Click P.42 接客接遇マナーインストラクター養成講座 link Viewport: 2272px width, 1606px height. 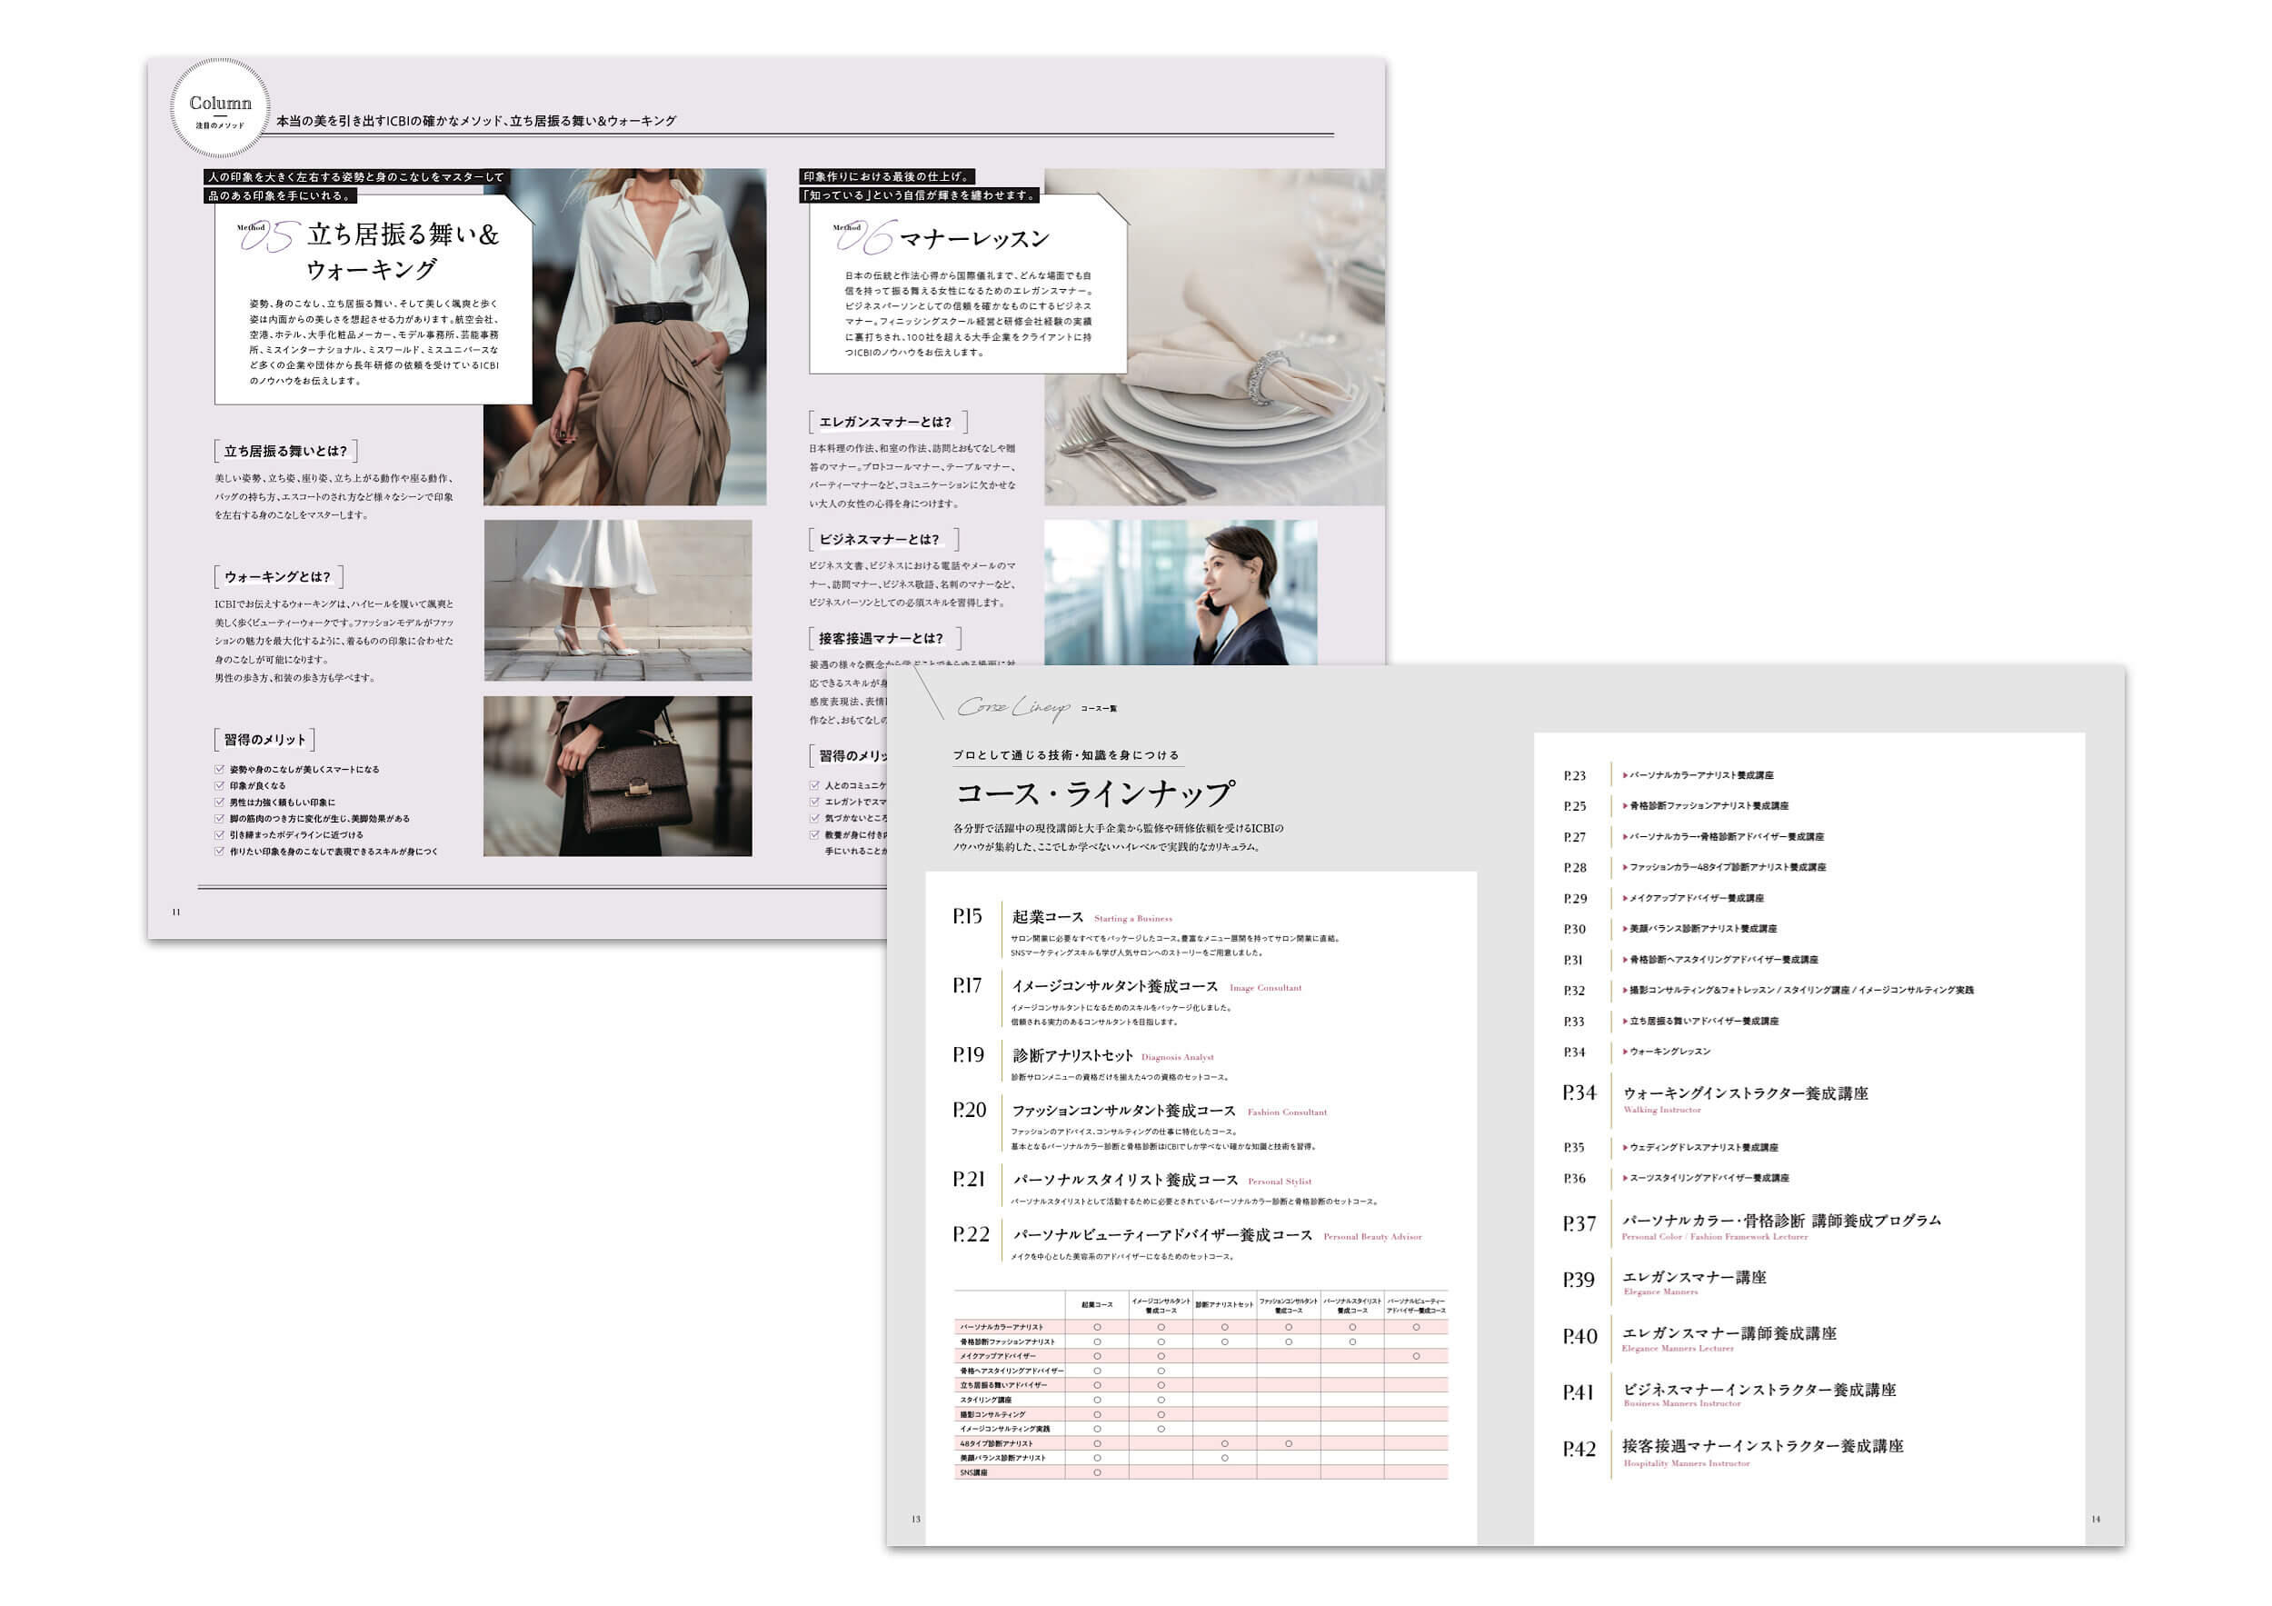[1762, 1447]
